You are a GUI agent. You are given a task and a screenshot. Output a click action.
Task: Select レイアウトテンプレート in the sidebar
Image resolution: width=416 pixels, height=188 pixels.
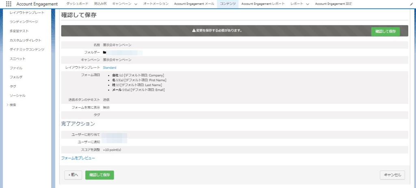[27, 13]
